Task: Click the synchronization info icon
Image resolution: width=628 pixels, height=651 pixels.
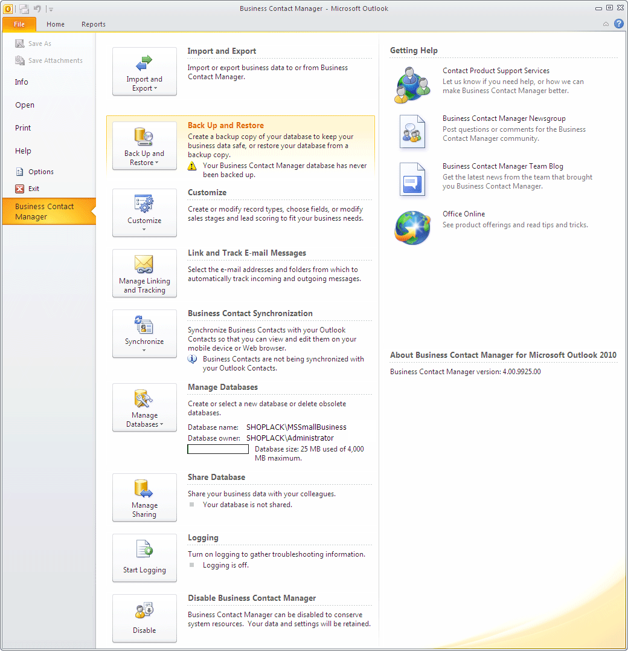Action: pos(192,359)
